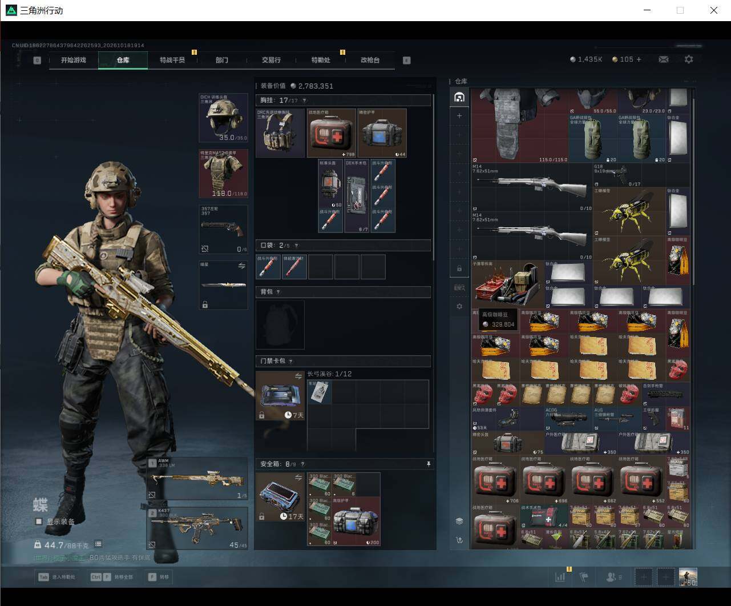Click the 转移 button with F key

[x=158, y=577]
